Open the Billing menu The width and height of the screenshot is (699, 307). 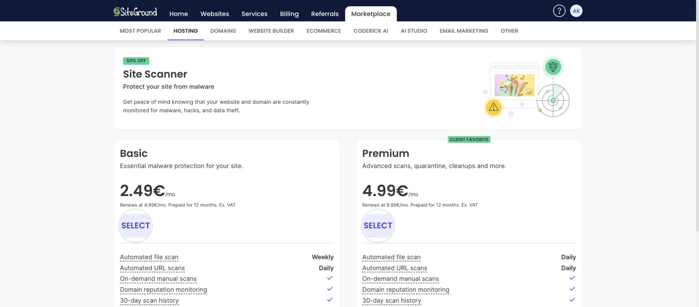click(289, 14)
